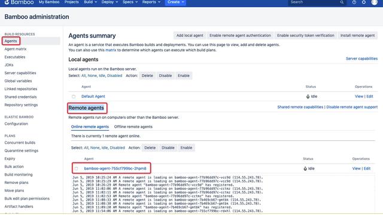
Task: Open Elastic Bamboo Configuration
Action: click(16, 124)
